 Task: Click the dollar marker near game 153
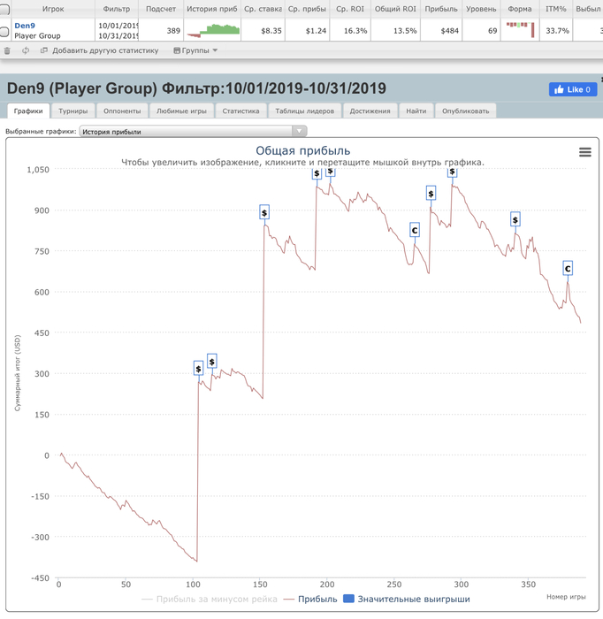264,212
